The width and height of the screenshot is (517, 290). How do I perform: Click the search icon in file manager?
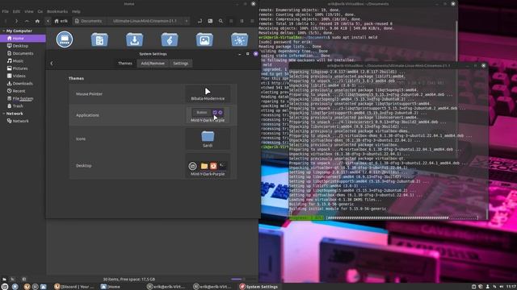pyautogui.click(x=221, y=21)
